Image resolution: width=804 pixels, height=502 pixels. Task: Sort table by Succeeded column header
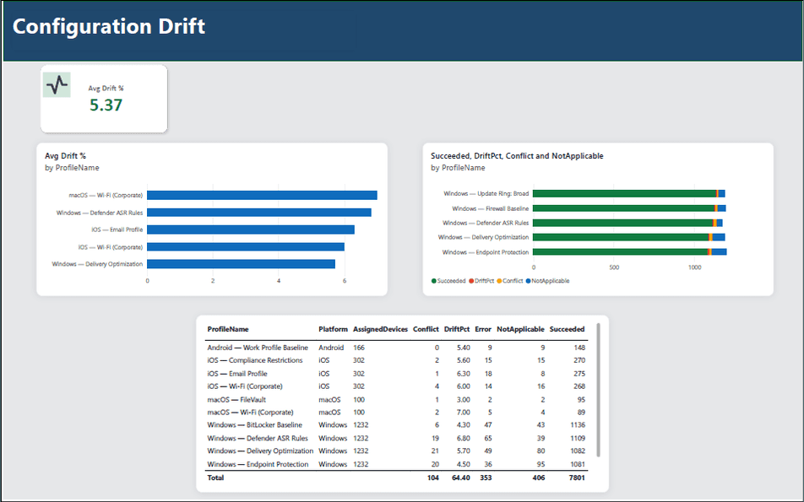[567, 329]
